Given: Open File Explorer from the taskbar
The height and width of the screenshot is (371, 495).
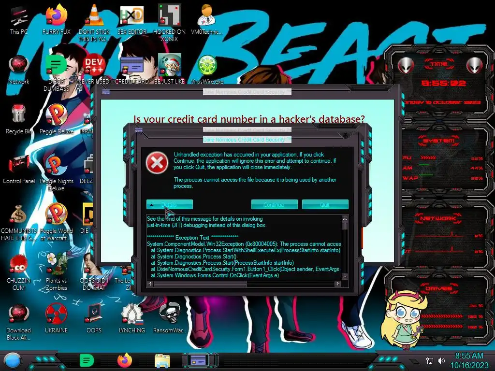Looking at the screenshot, I should click(x=162, y=361).
